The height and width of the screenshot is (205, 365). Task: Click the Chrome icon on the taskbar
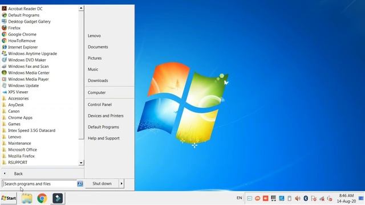[42, 198]
